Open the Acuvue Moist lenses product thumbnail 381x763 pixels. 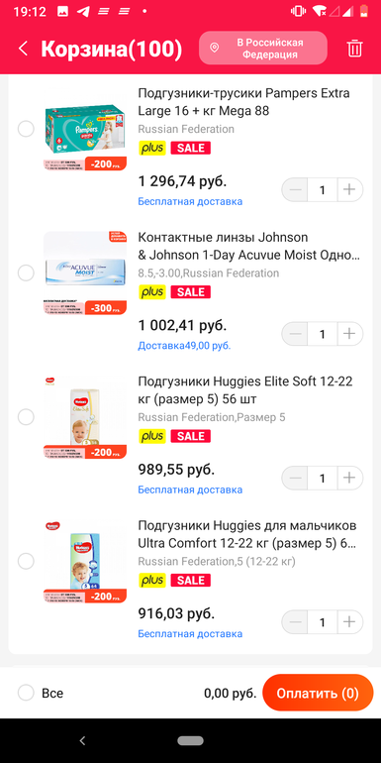coord(85,272)
